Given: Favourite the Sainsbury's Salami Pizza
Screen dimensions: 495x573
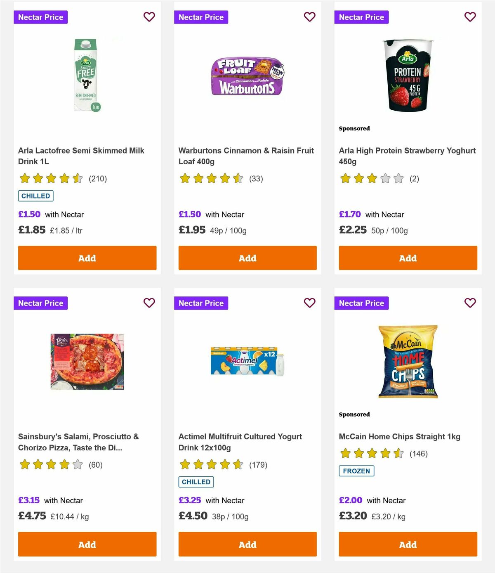Looking at the screenshot, I should (149, 303).
